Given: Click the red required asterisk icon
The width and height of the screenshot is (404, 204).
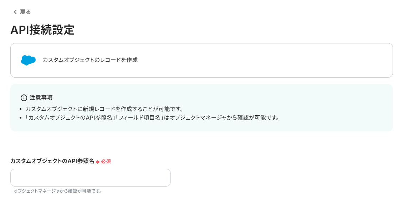Looking at the screenshot, I should (98, 162).
